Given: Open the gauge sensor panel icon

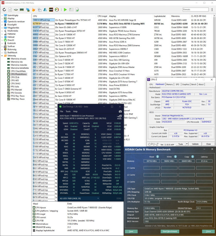Looking at the screenshot, I should [x=57, y=10].
